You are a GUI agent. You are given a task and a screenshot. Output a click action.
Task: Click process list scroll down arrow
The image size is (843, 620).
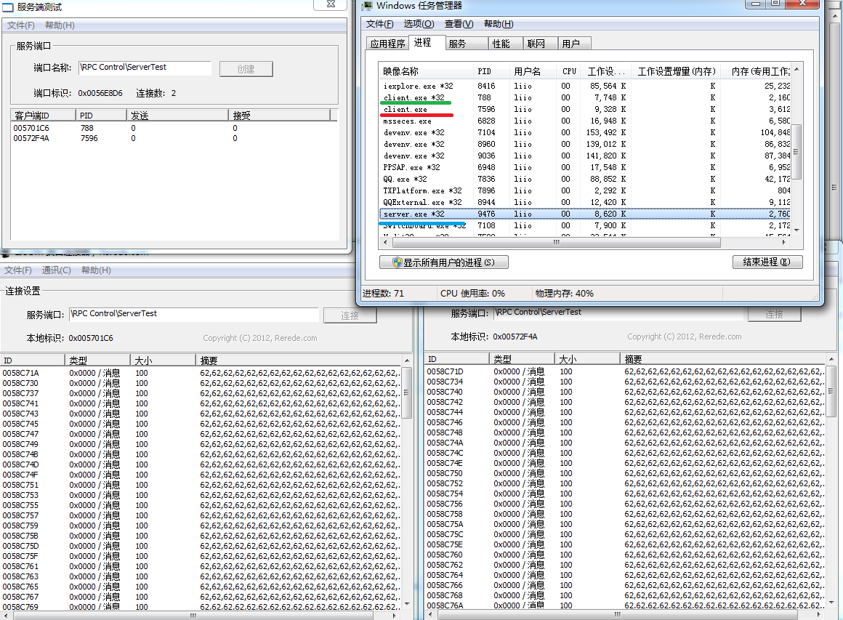coord(796,230)
